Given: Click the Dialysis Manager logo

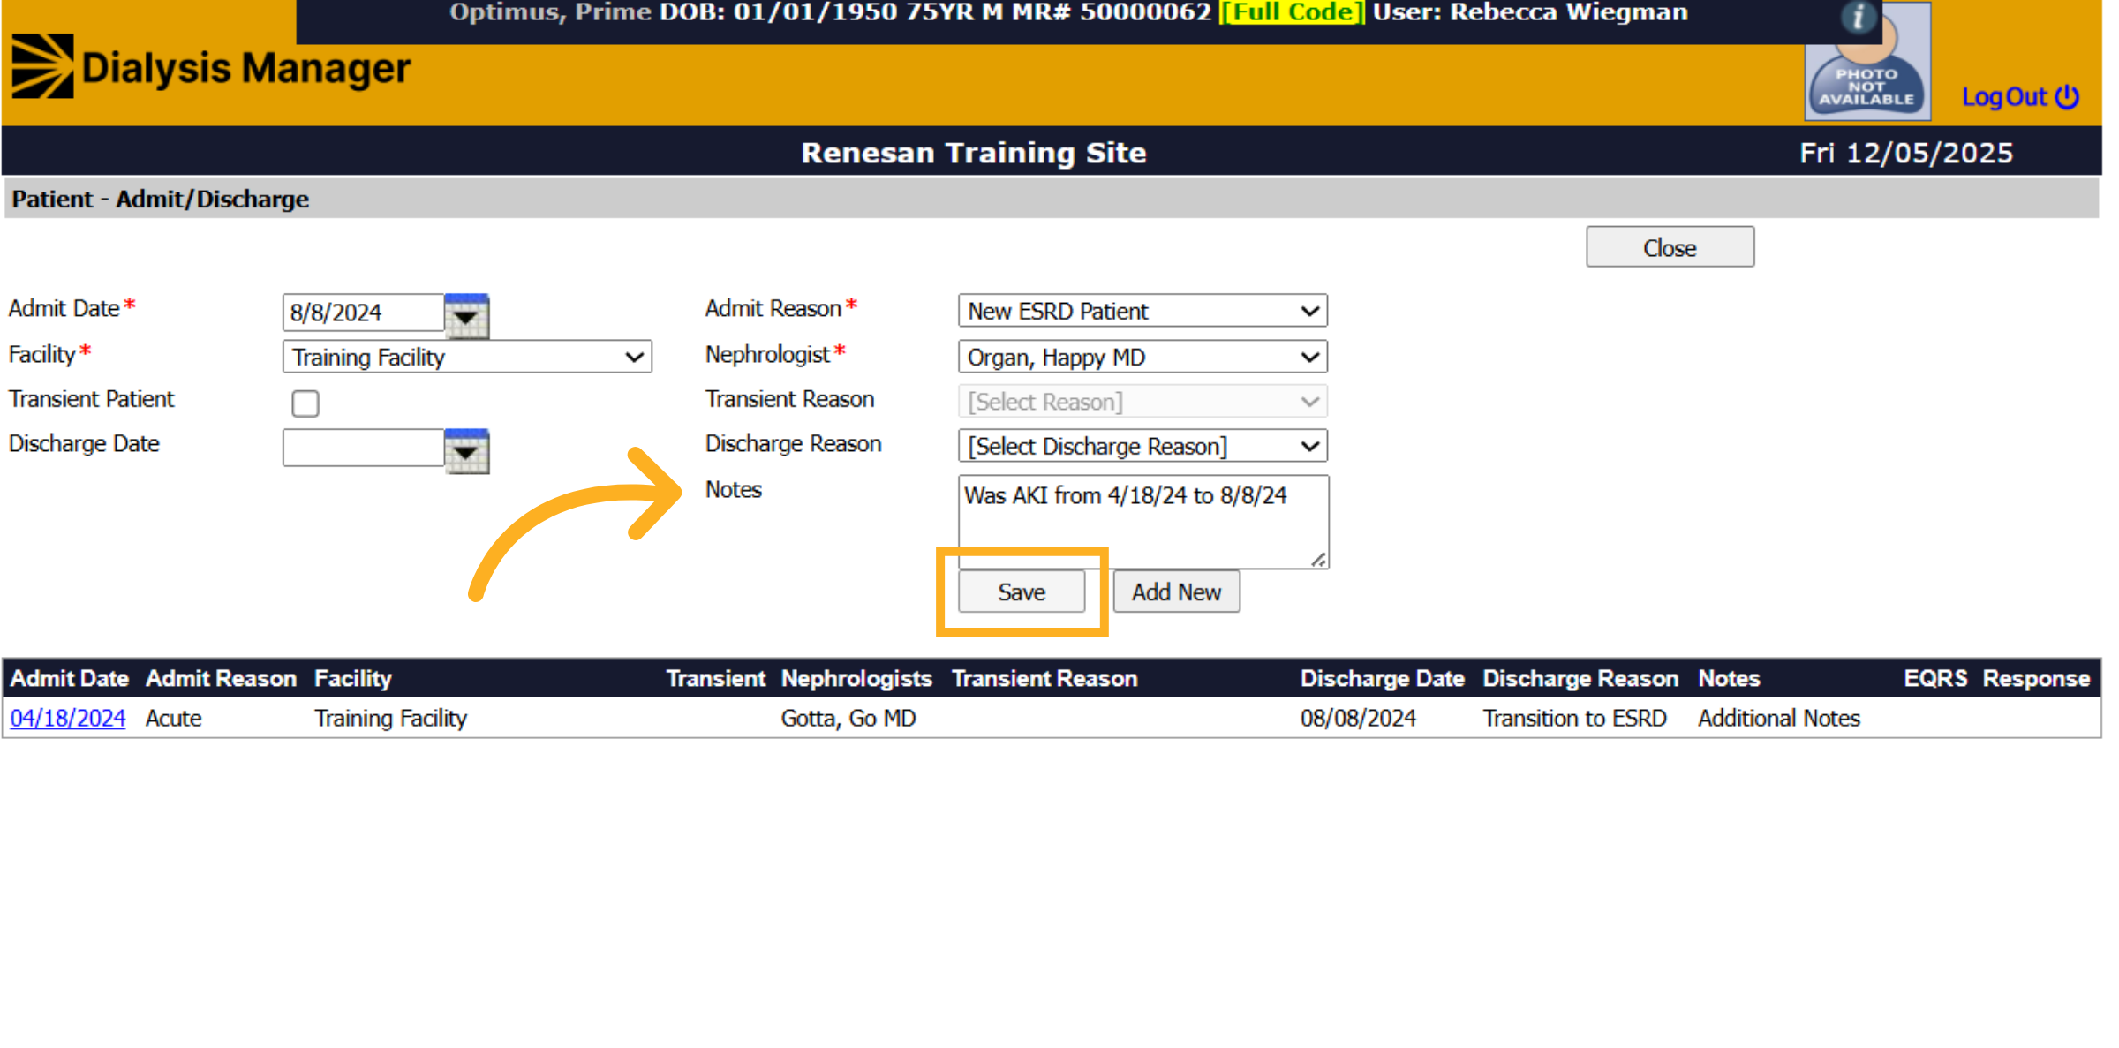Looking at the screenshot, I should [x=211, y=68].
